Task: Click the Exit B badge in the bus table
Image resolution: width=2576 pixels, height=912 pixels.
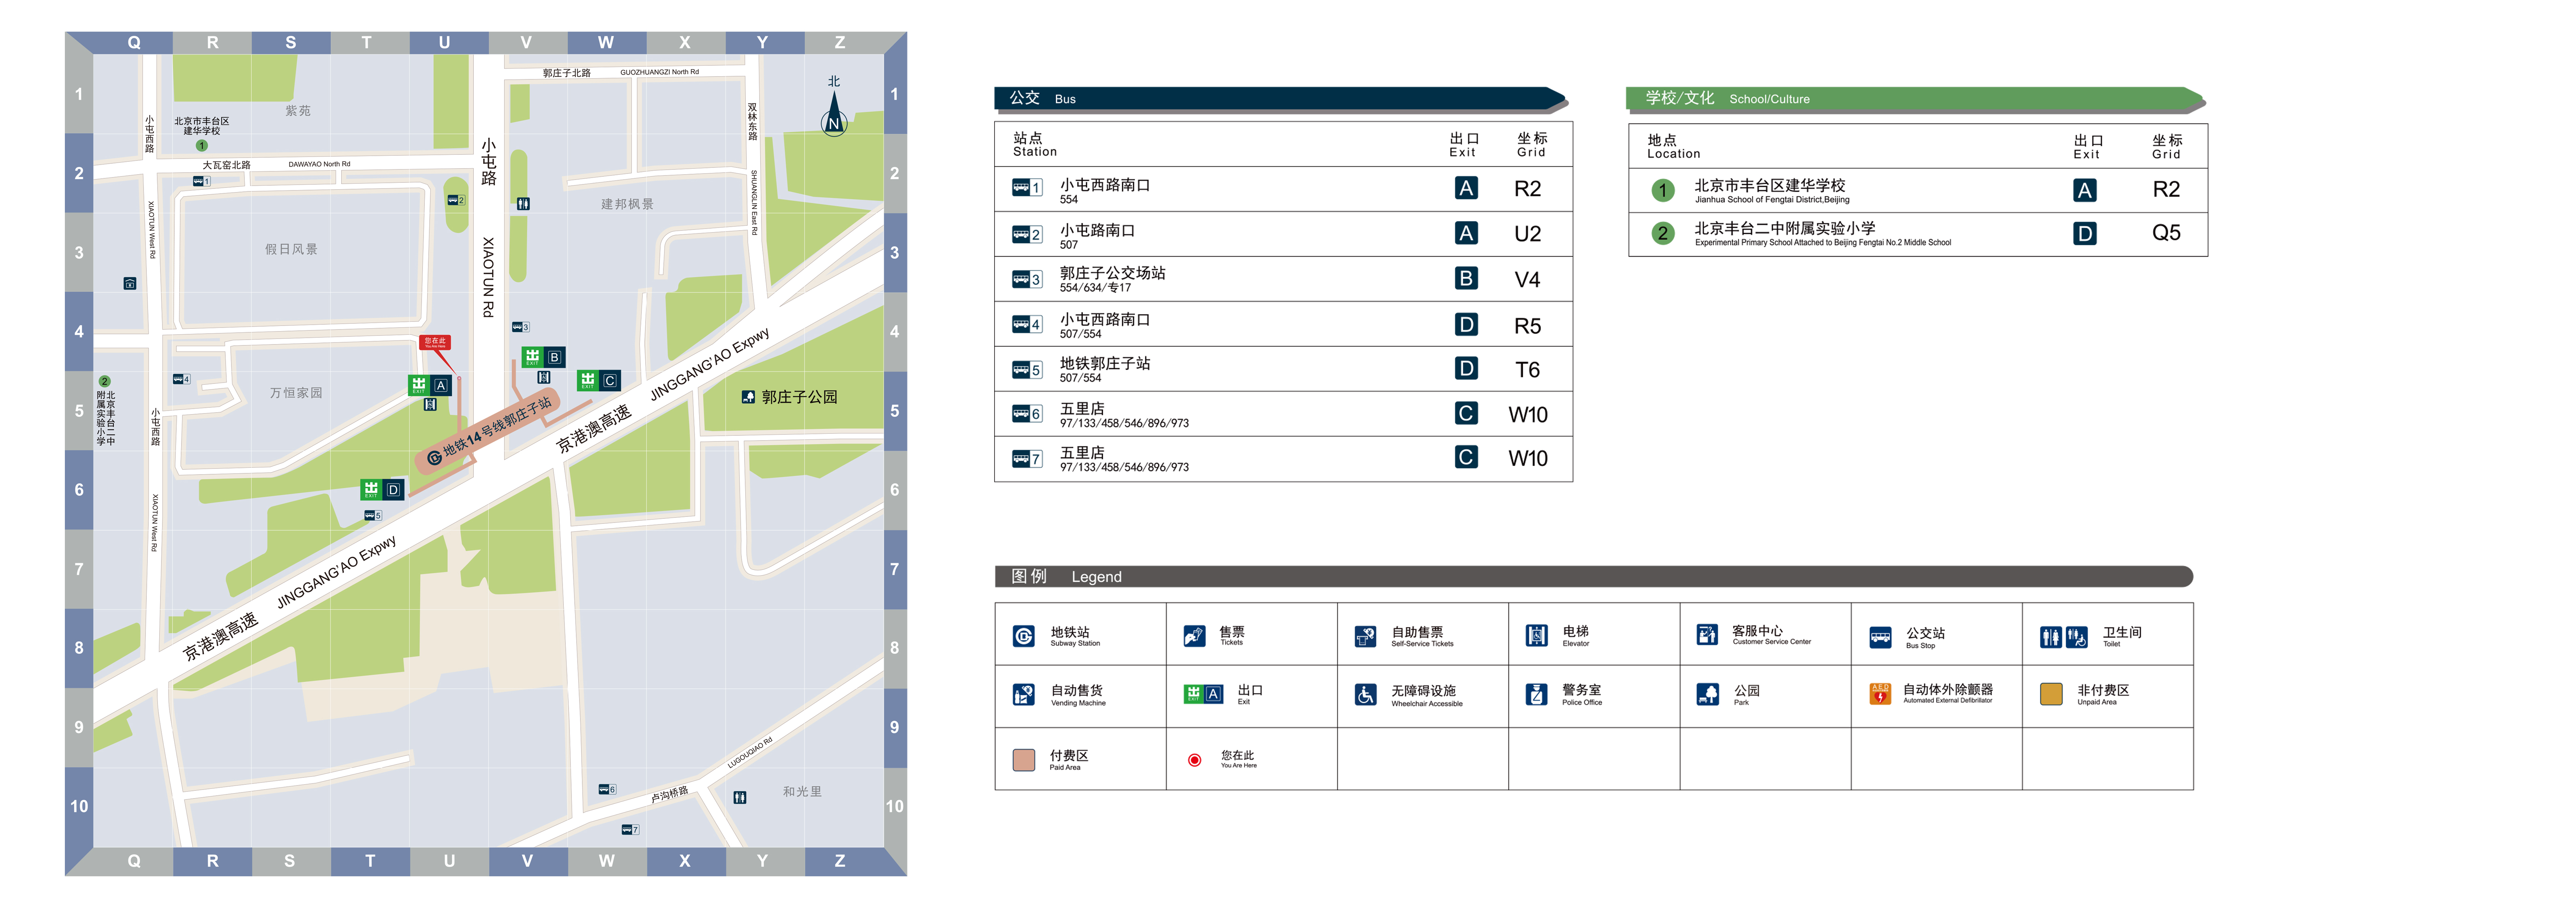Action: click(1465, 278)
